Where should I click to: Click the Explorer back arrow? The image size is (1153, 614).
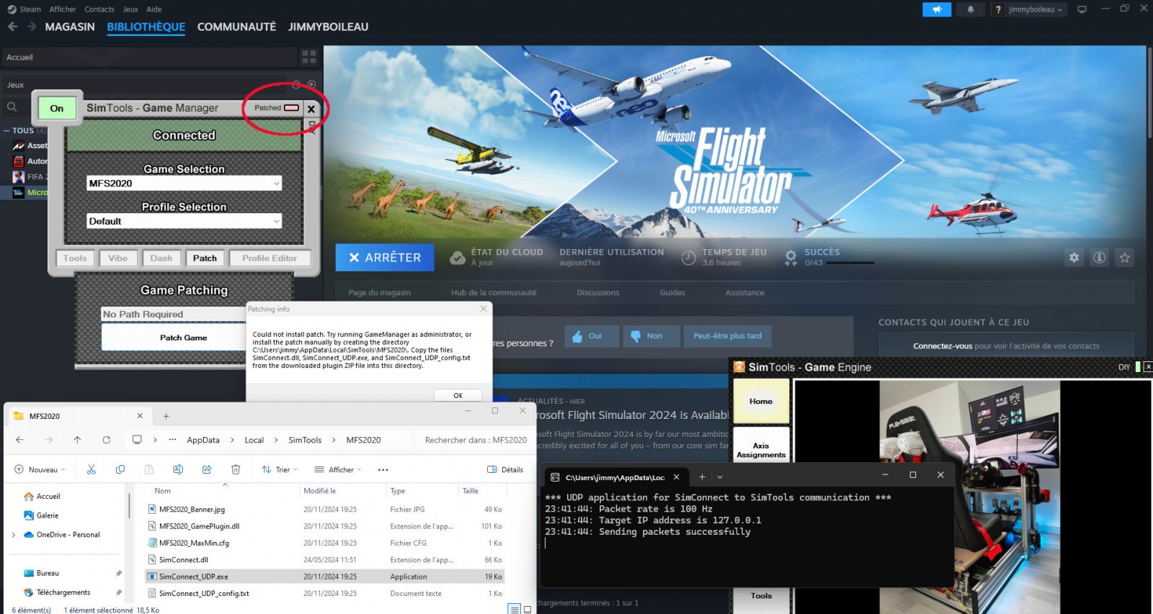(19, 440)
